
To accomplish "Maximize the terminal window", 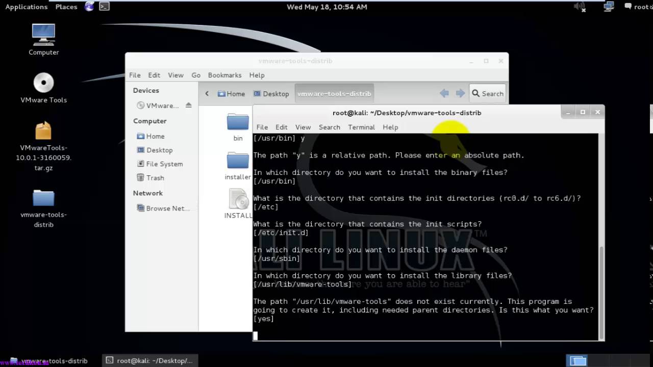I will pos(583,112).
